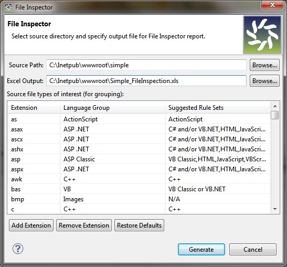Click Remove Extension button

click(x=84, y=225)
